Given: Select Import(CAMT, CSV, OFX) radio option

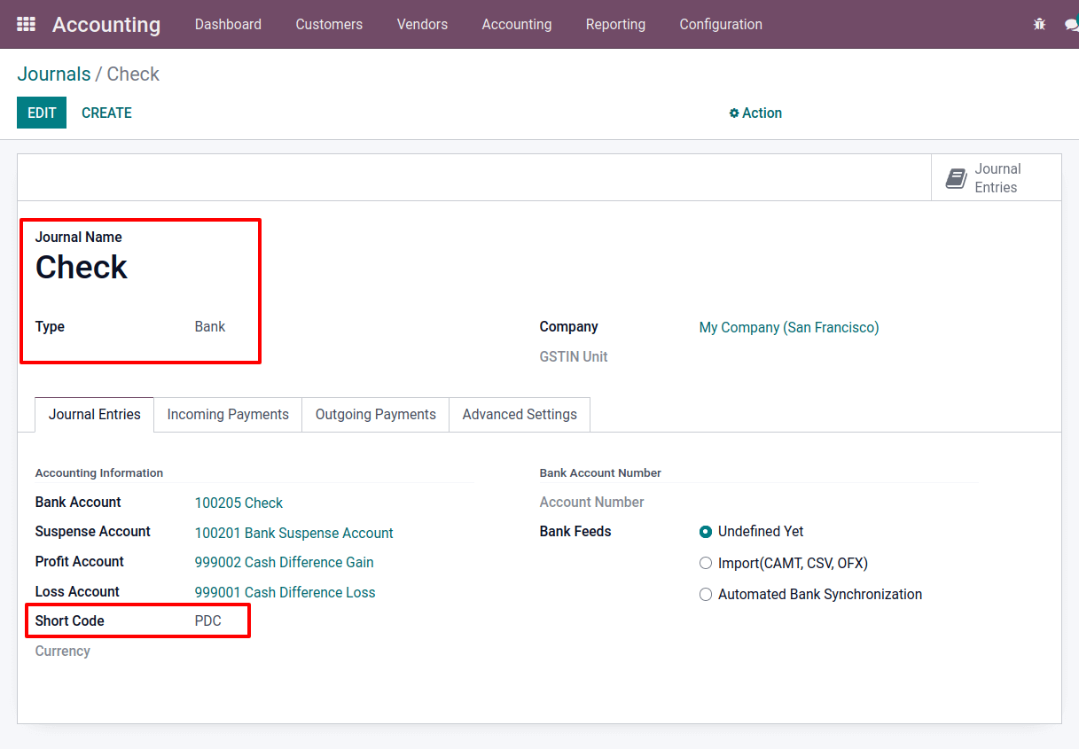Looking at the screenshot, I should point(706,563).
